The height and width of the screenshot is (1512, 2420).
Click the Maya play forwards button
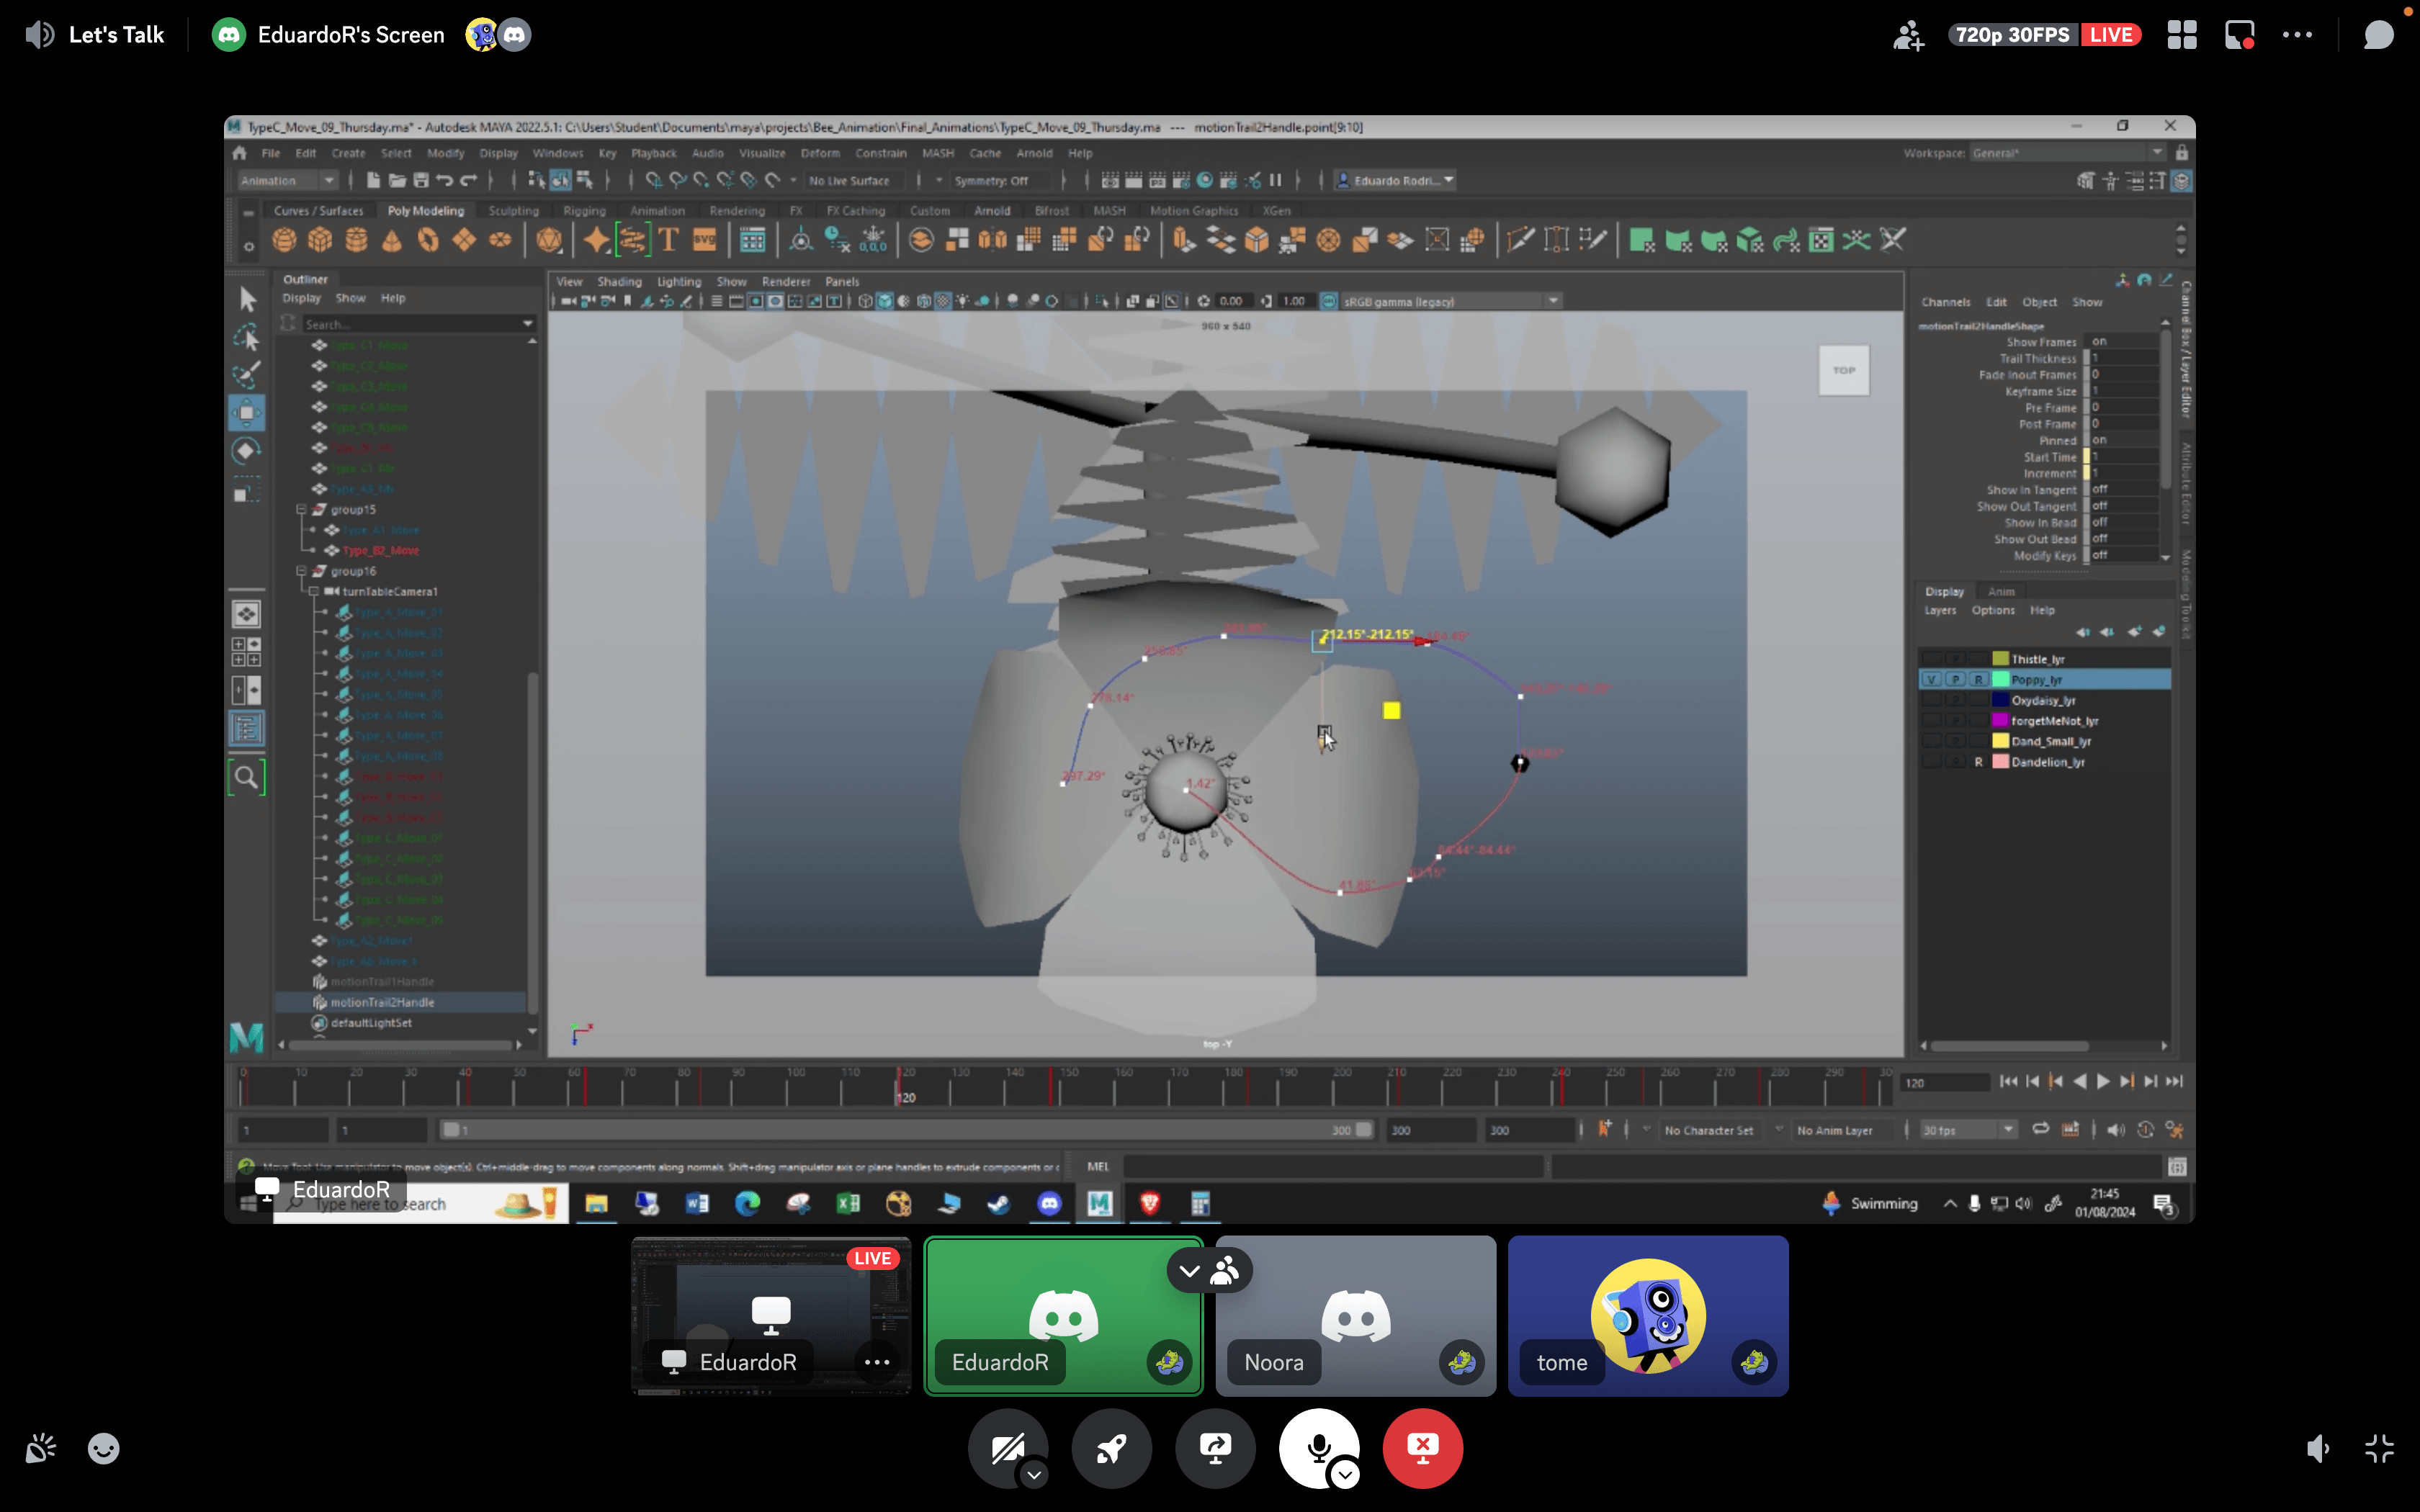pos(2103,1081)
